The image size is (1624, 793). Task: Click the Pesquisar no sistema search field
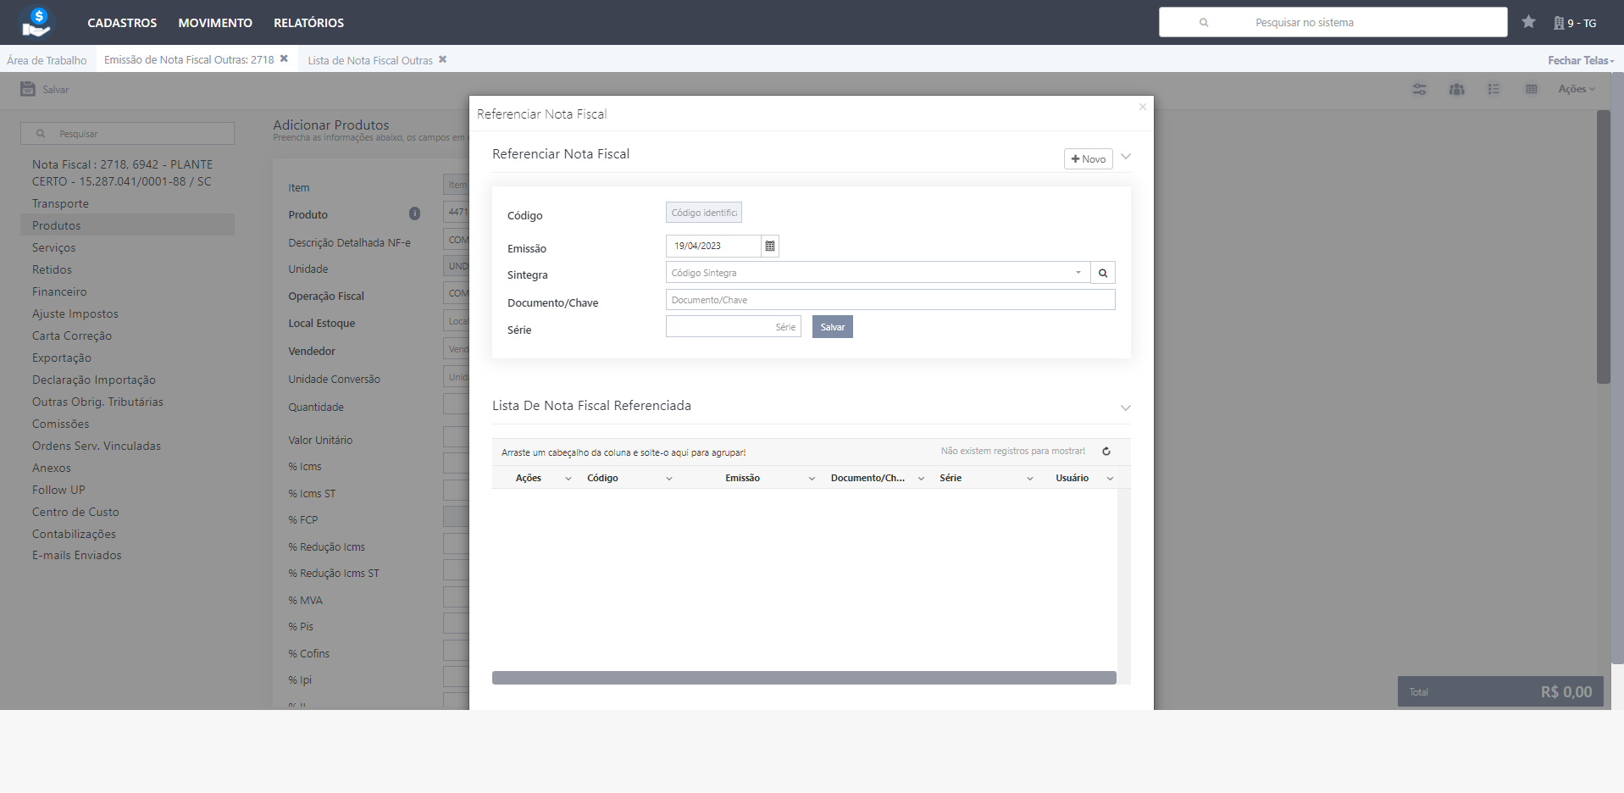point(1333,23)
